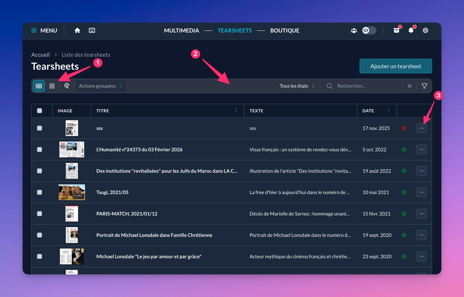Open title Portrait de Michael Lonsdale dans Famille Chrétienne
The width and height of the screenshot is (464, 297).
(x=154, y=235)
